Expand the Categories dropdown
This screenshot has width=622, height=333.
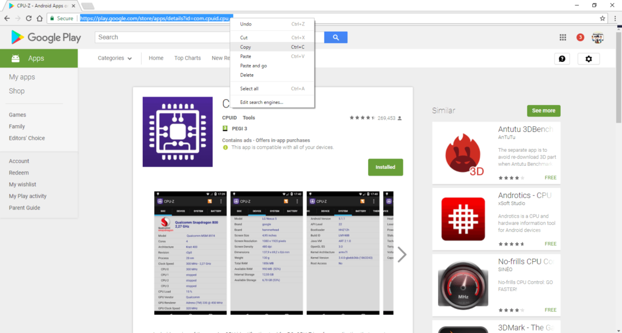tap(115, 58)
